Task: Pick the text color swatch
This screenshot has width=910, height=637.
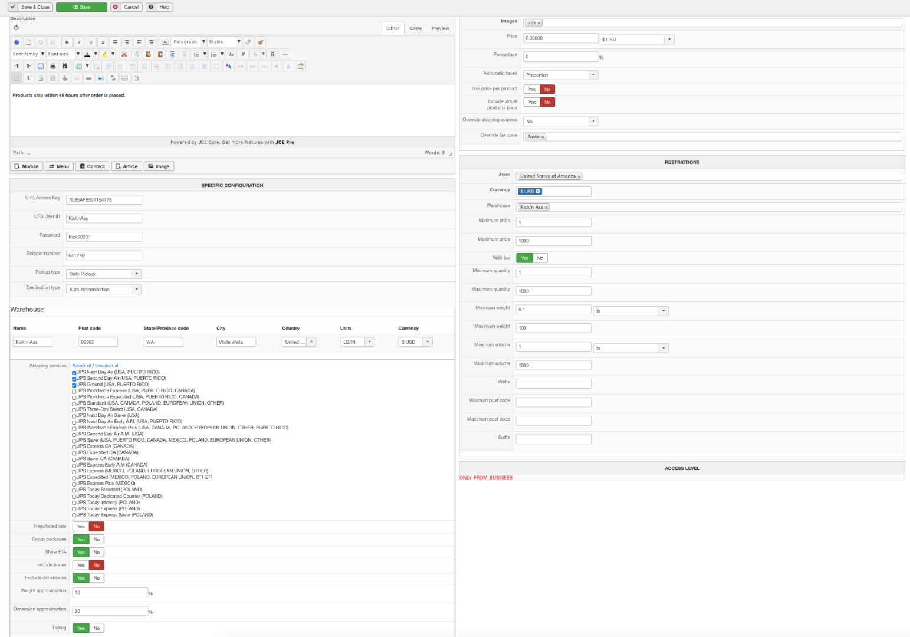Action: [87, 54]
